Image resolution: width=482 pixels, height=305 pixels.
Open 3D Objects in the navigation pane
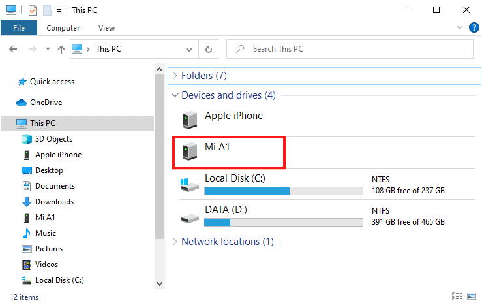tap(47, 139)
